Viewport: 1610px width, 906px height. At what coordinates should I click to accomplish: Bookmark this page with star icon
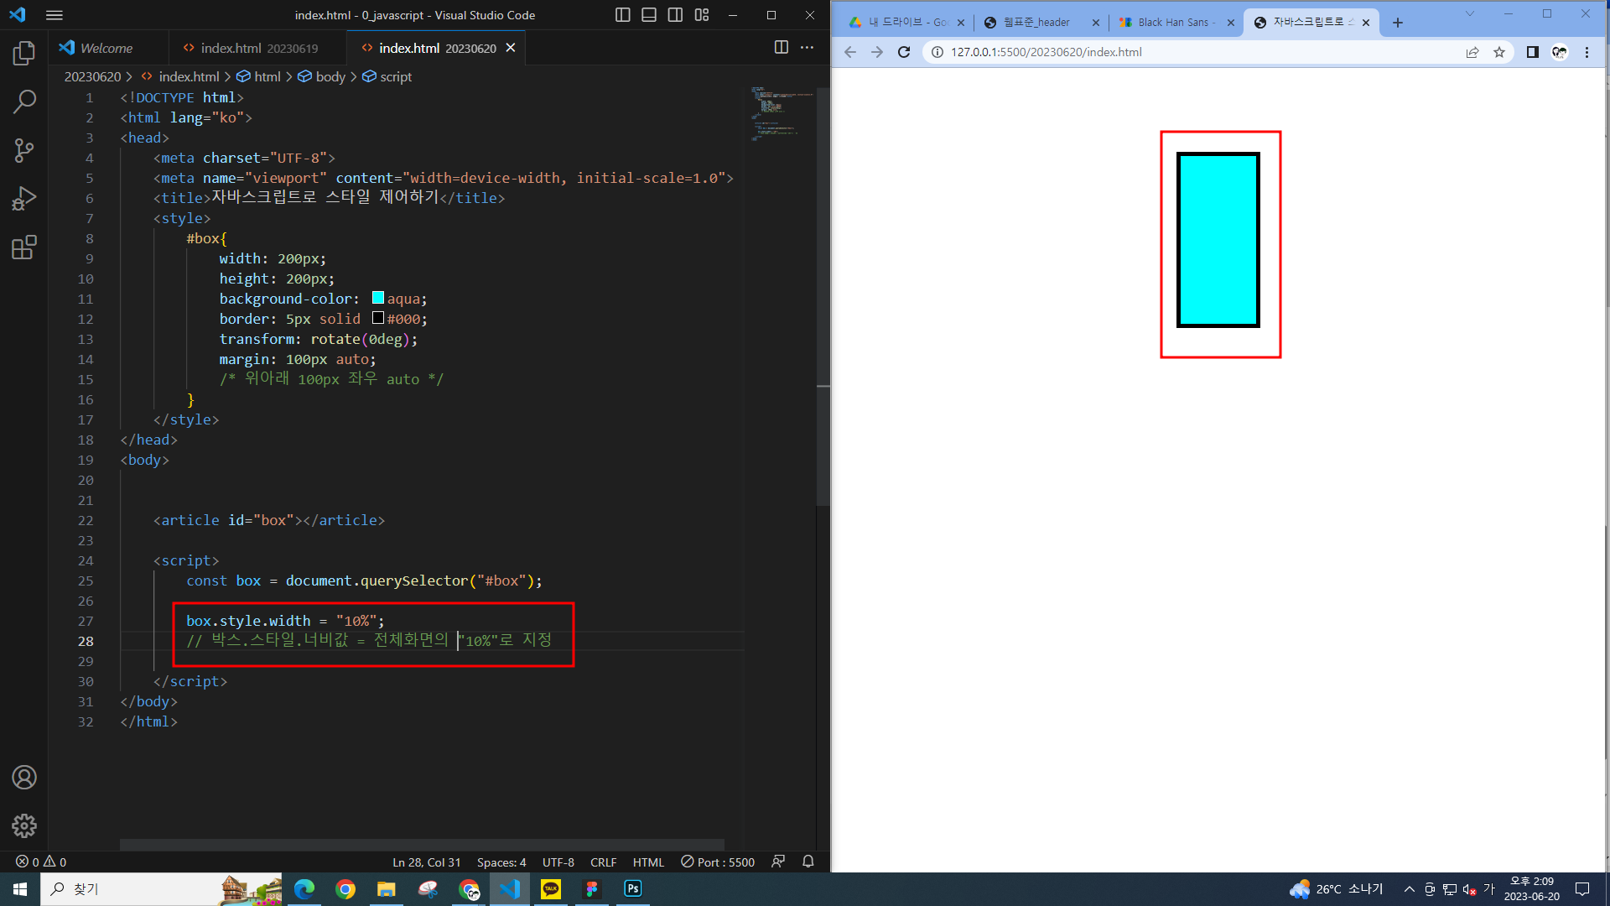(x=1499, y=52)
